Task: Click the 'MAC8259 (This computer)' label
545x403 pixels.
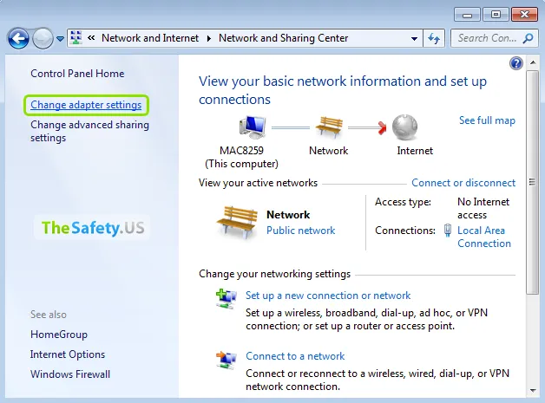Action: 241,157
